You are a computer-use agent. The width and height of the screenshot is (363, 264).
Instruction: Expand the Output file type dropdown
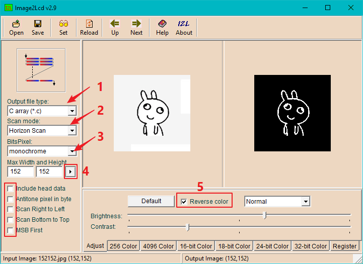tap(72, 111)
